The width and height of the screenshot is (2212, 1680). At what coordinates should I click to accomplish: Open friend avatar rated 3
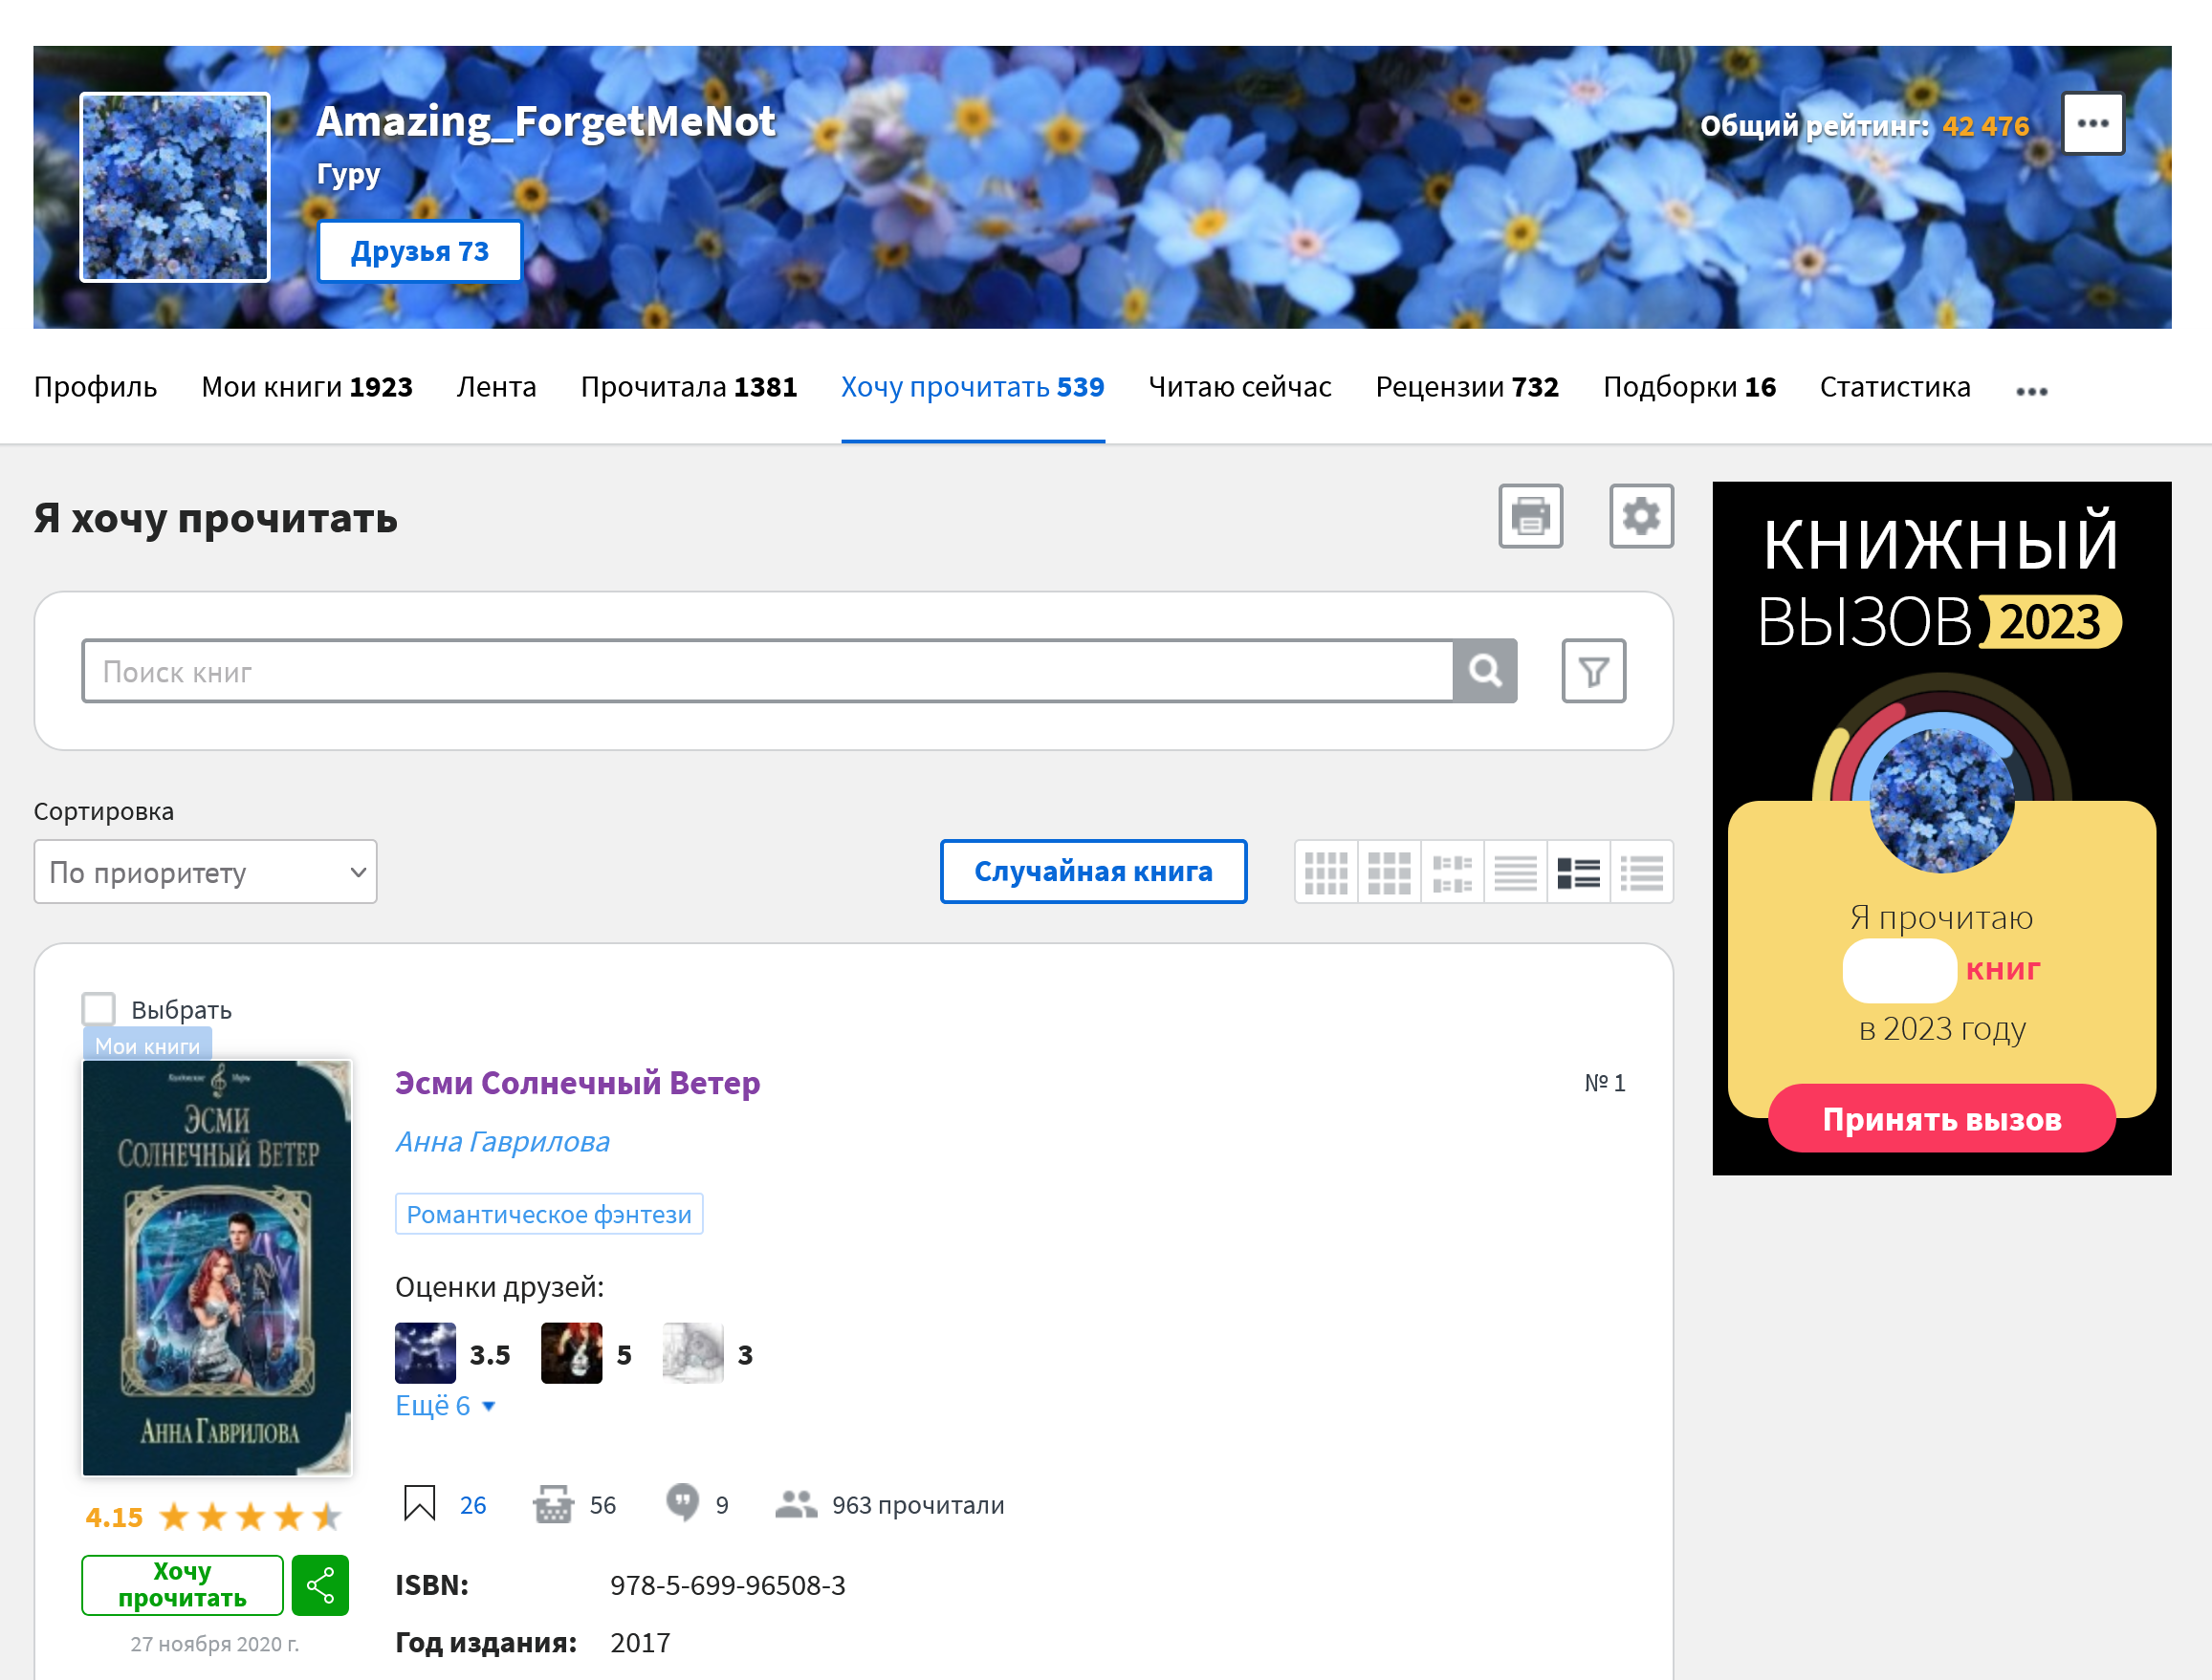(692, 1353)
